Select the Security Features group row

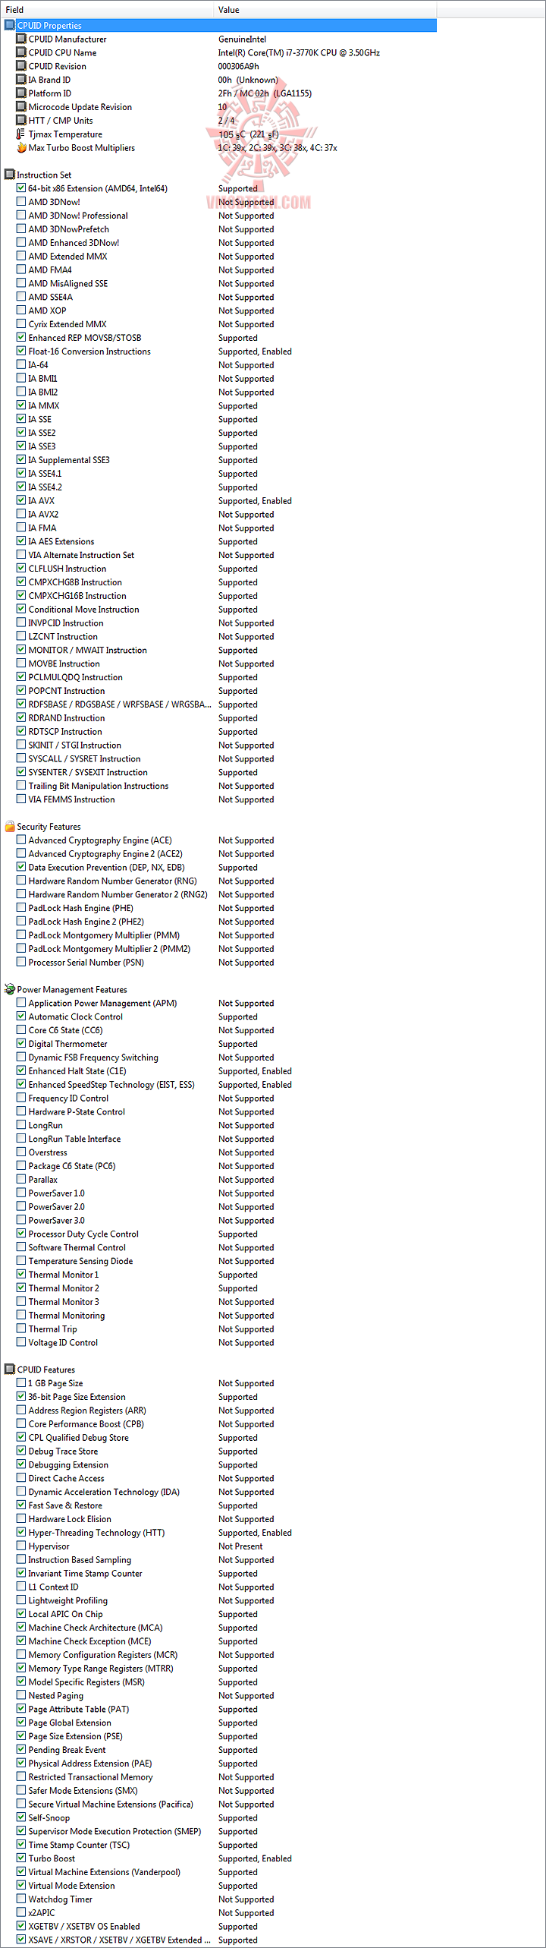[x=219, y=827]
